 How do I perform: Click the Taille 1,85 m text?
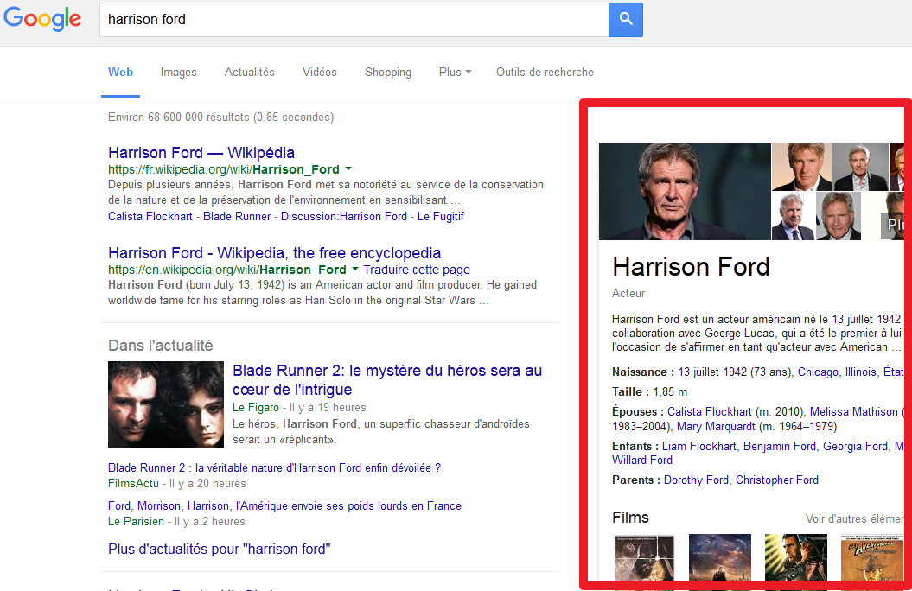tap(650, 391)
